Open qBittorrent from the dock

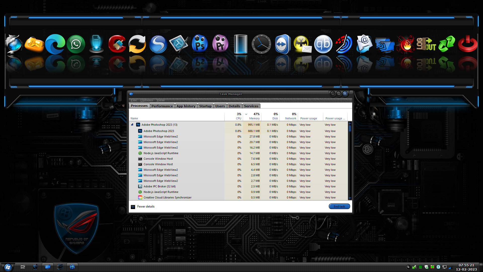(x=323, y=44)
